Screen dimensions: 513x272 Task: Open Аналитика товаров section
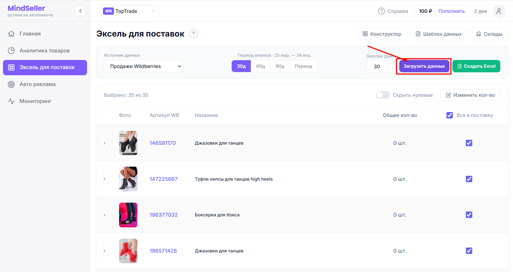click(45, 51)
